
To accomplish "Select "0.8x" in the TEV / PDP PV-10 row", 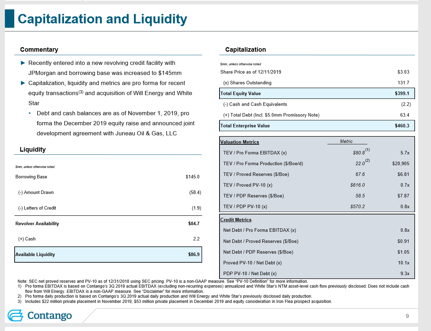I will tap(405, 206).
